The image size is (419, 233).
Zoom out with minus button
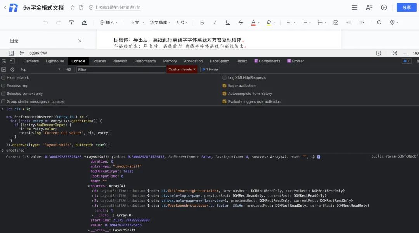tap(406, 53)
